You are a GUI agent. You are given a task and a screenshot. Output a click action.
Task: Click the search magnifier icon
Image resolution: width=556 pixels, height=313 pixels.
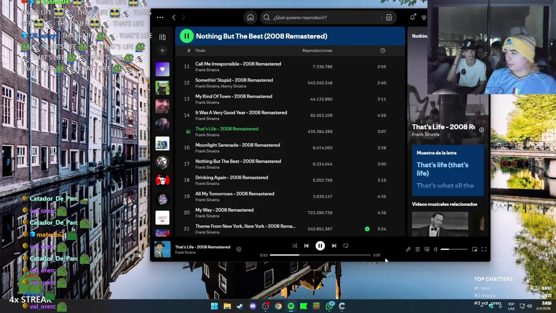coord(266,17)
